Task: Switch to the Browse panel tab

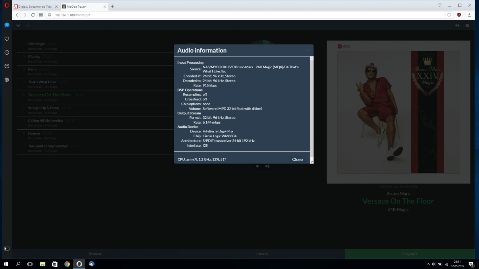Action: pyautogui.click(x=95, y=254)
